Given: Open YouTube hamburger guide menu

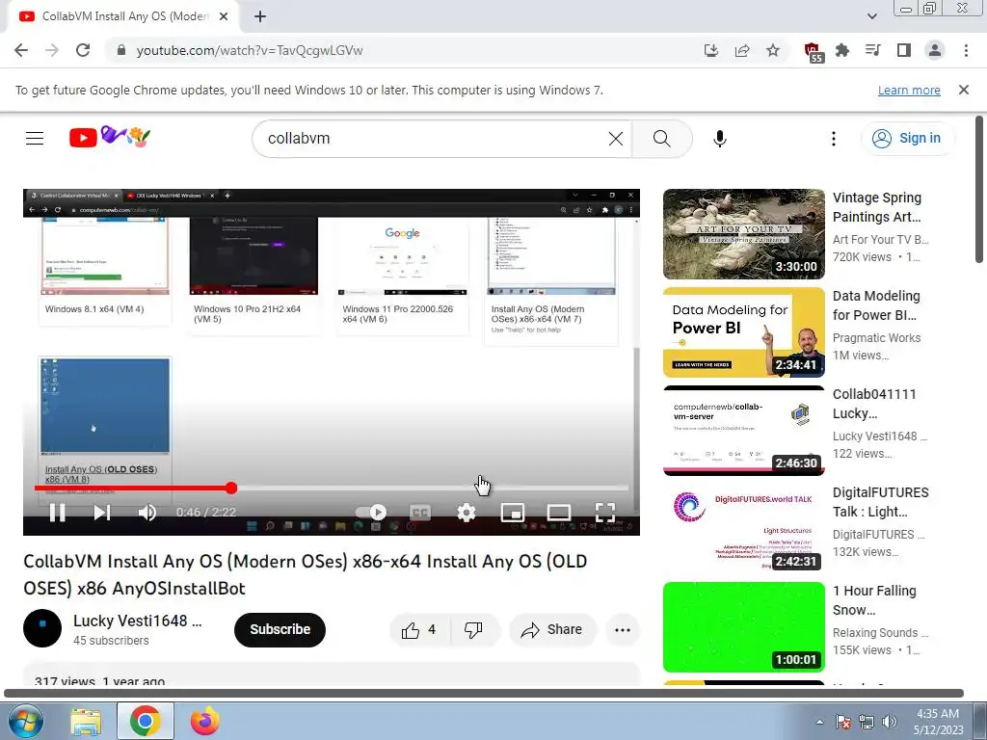Looking at the screenshot, I should point(35,138).
